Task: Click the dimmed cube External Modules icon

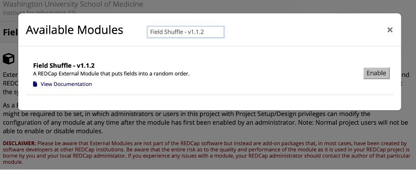Action: point(9,59)
